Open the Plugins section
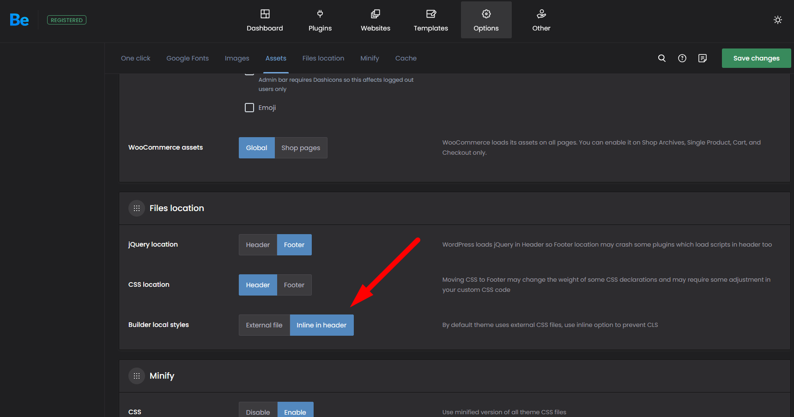Image resolution: width=794 pixels, height=417 pixels. coord(320,20)
